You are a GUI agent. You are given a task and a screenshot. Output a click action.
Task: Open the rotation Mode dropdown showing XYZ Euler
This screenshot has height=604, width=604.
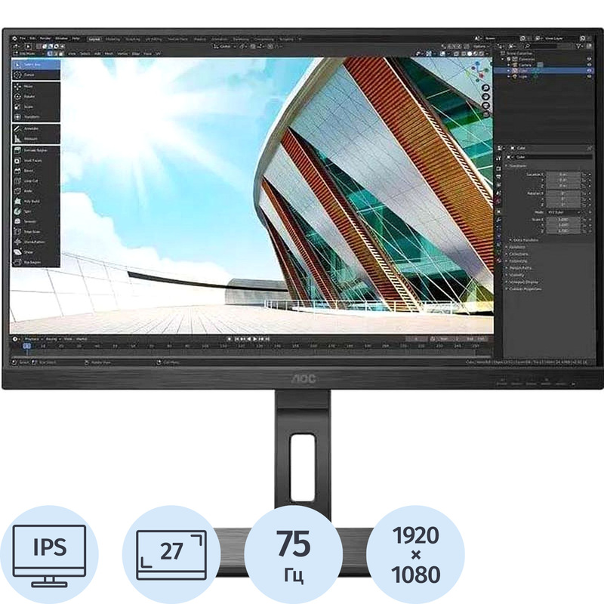(x=562, y=212)
